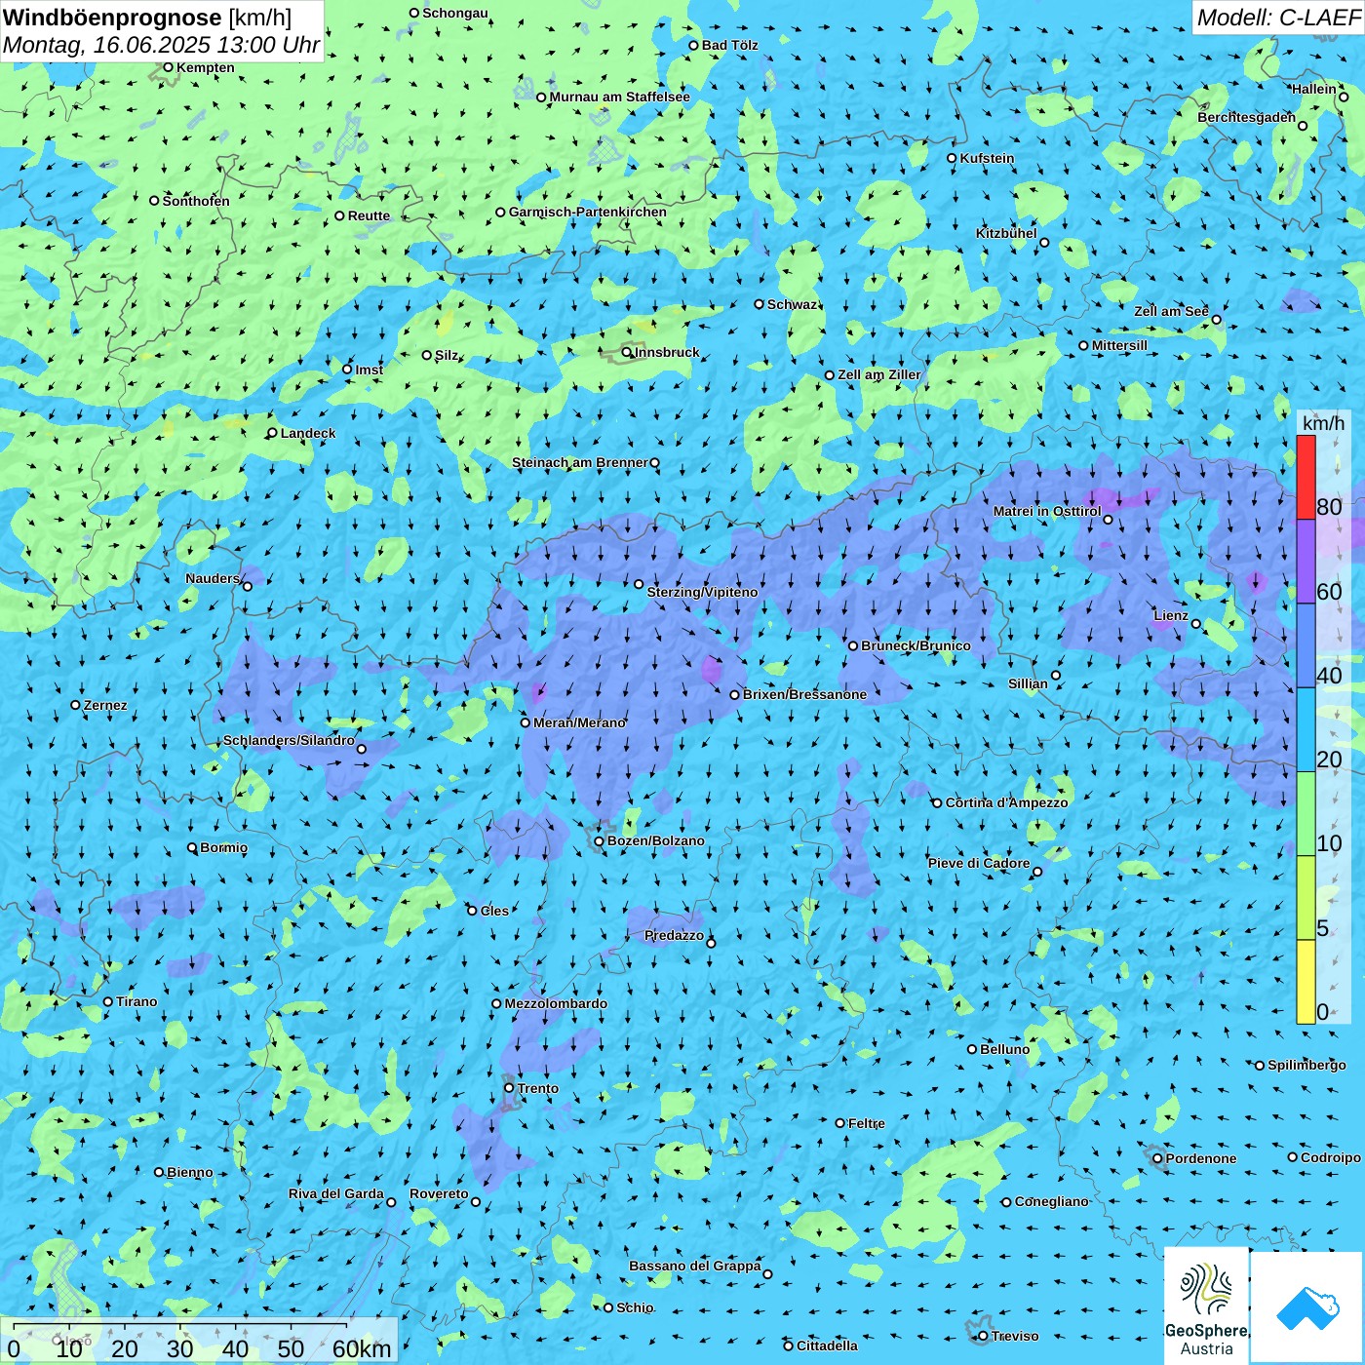Click the Feltre label
The width and height of the screenshot is (1365, 1365).
867,1123
